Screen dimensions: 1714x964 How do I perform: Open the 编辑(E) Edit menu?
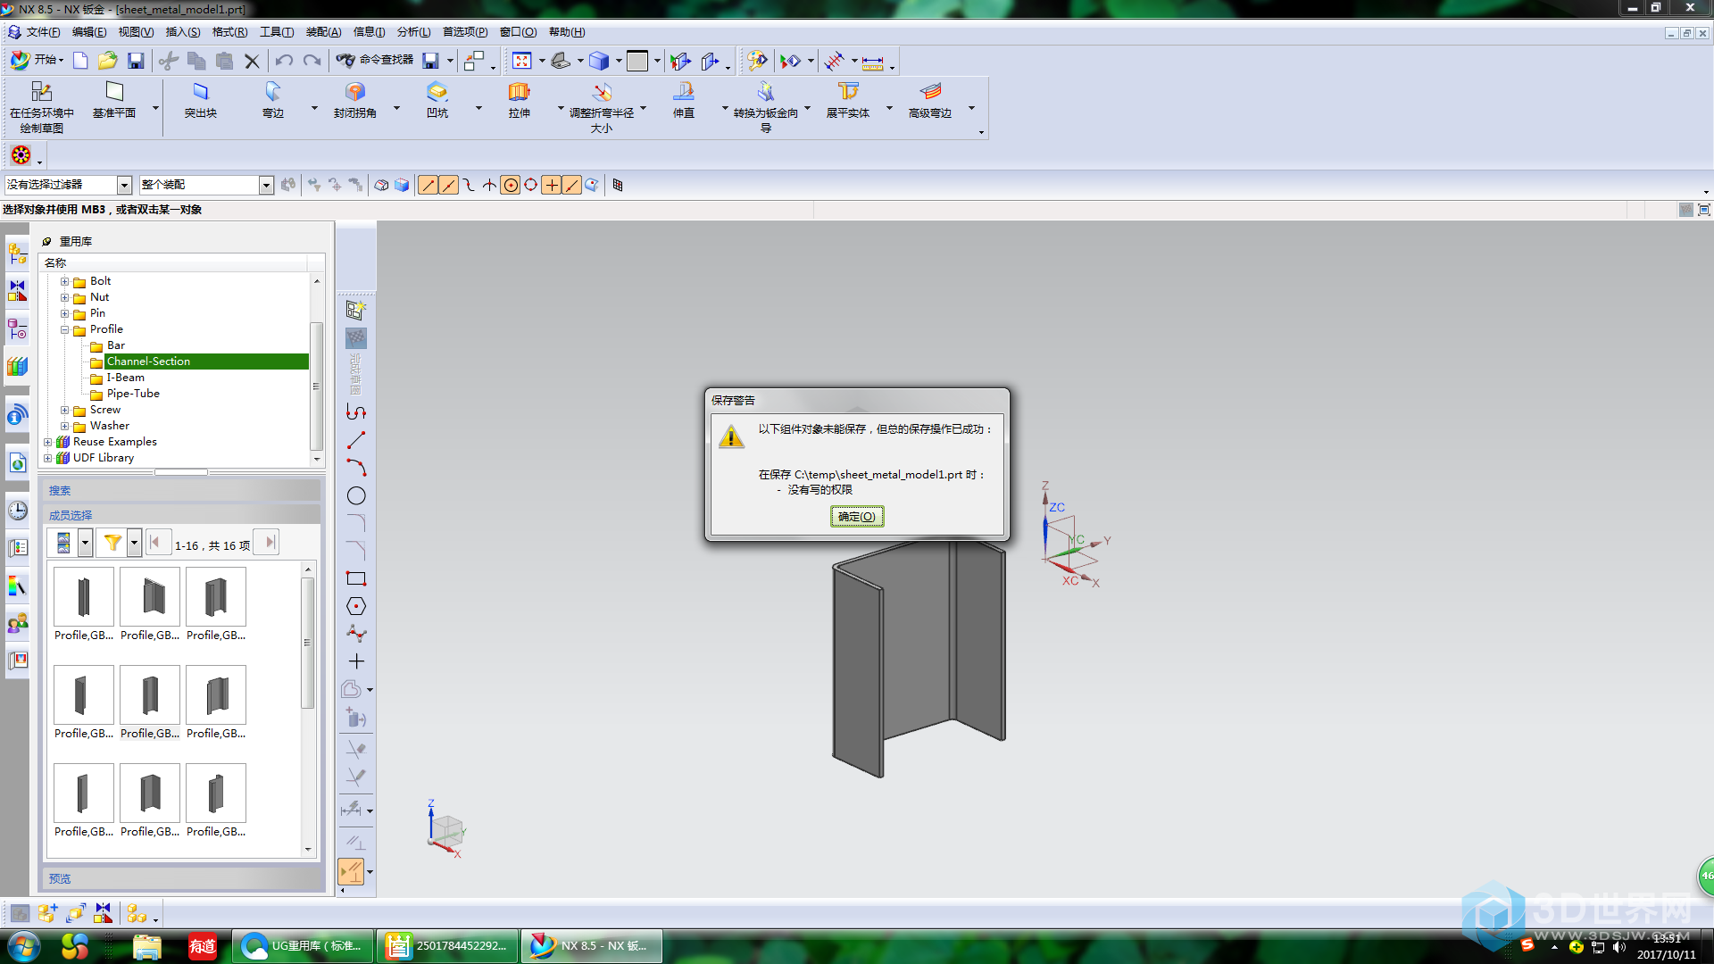coord(89,32)
